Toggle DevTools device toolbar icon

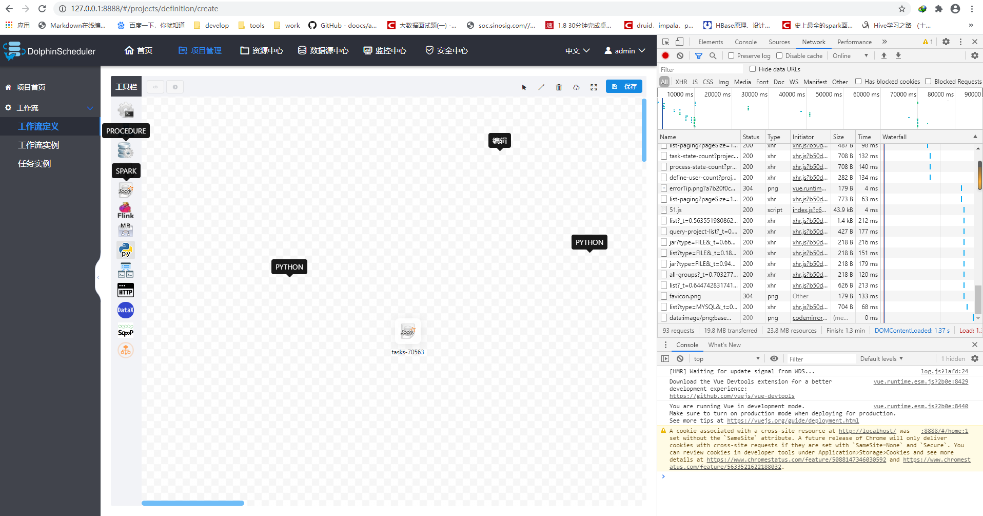[679, 42]
